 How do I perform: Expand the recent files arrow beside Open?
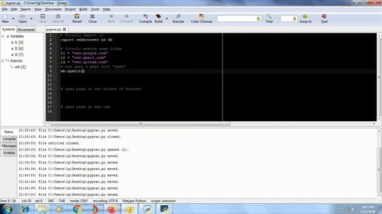click(31, 18)
